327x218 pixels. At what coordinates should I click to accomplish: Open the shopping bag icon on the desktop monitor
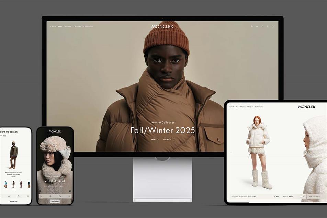[x=273, y=26]
